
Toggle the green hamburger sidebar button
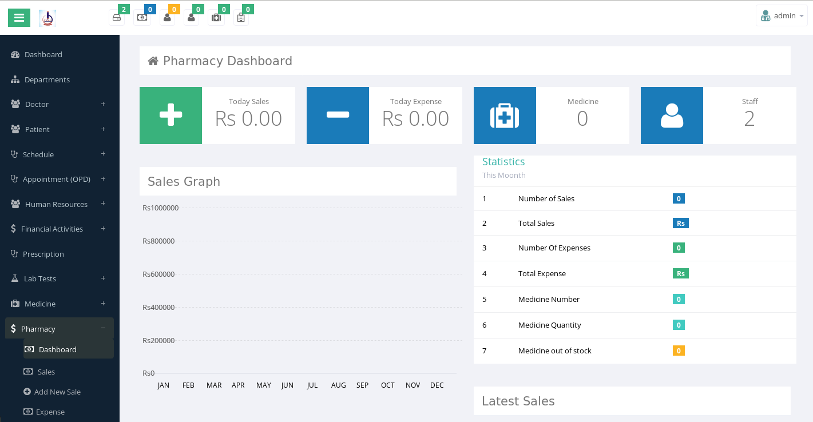[x=19, y=18]
